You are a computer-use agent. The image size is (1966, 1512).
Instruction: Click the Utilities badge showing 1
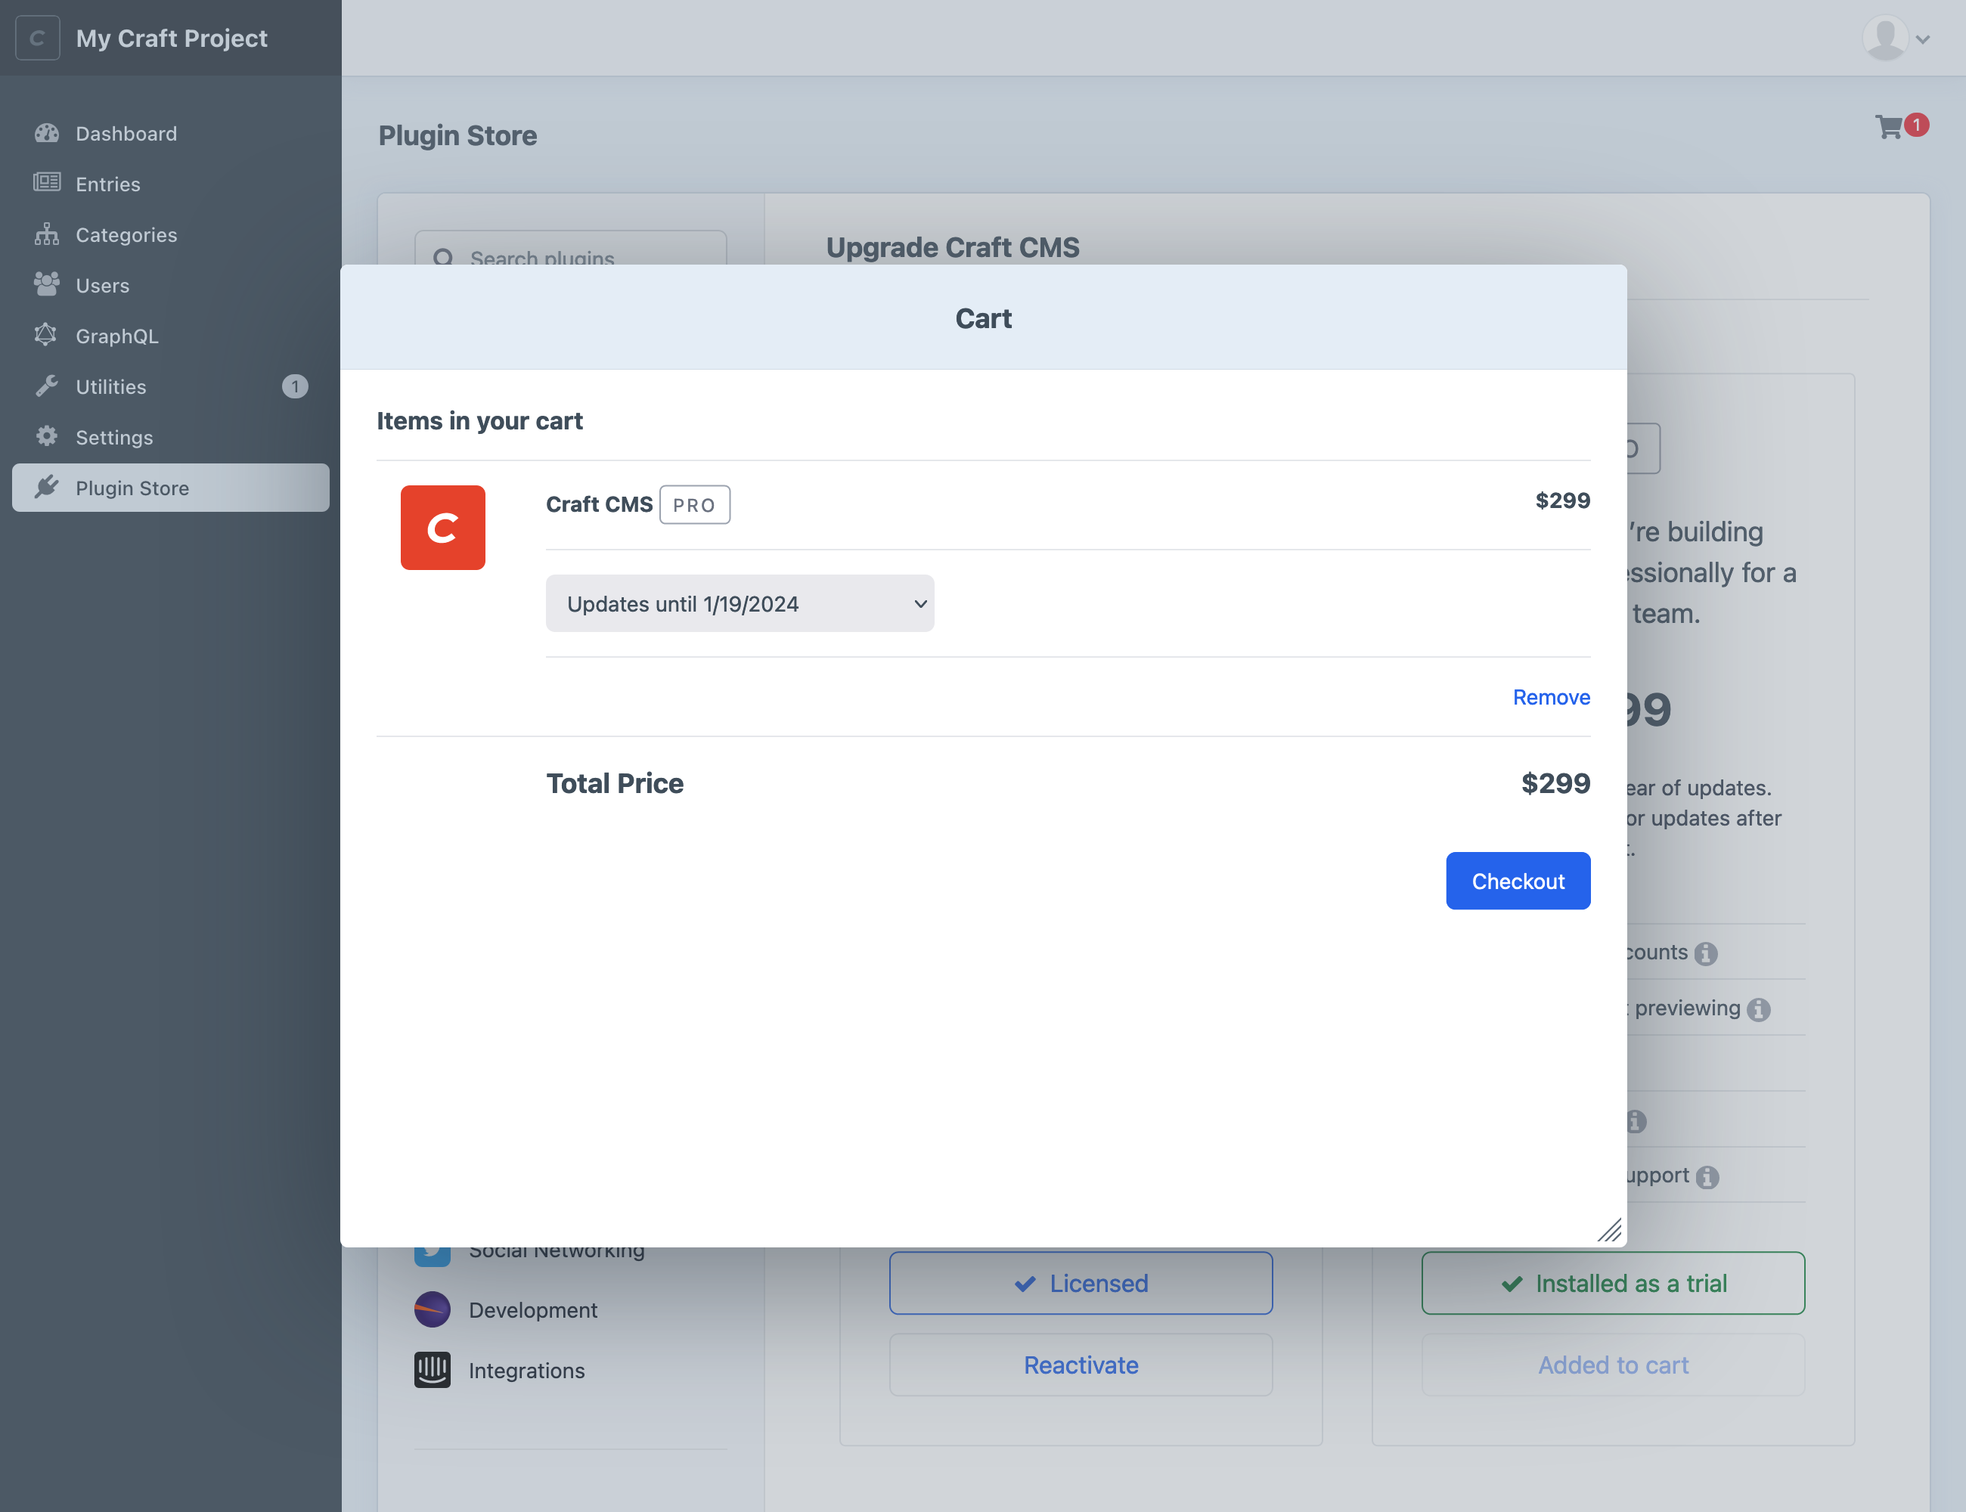pyautogui.click(x=295, y=386)
